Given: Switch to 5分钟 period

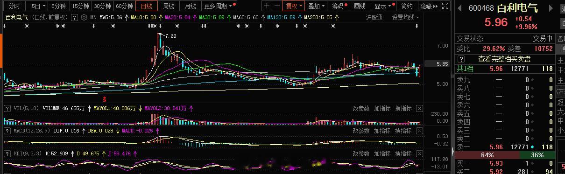Looking at the screenshot, I should [58, 6].
